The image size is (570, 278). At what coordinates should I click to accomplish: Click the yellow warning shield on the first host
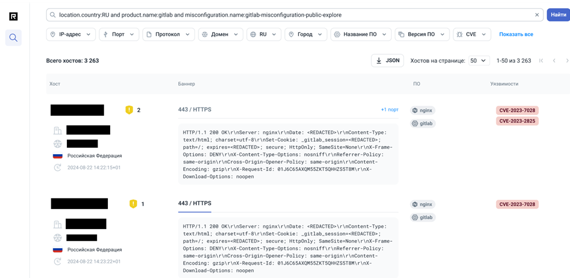129,110
